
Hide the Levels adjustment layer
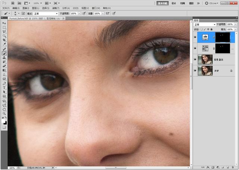(195, 37)
